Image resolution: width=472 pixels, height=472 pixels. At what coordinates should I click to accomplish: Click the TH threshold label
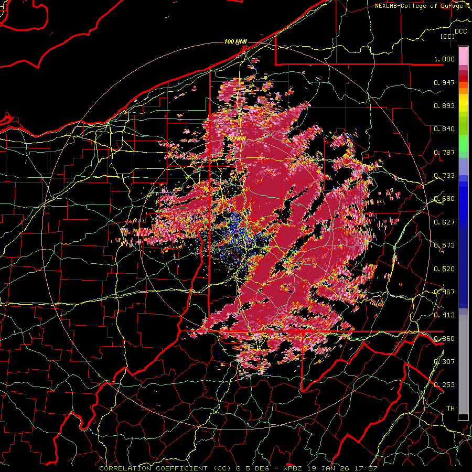pos(450,409)
